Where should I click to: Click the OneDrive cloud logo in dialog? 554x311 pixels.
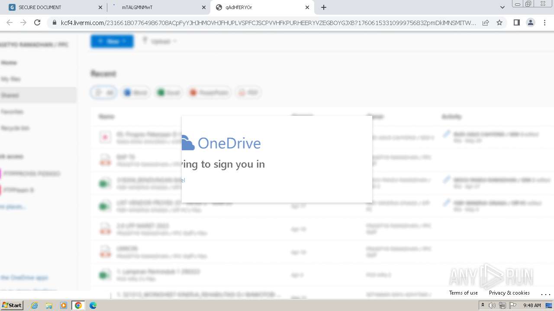[x=188, y=143]
